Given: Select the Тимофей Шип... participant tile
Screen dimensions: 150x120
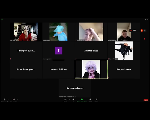Looking at the screenshot, I should tap(26, 51).
